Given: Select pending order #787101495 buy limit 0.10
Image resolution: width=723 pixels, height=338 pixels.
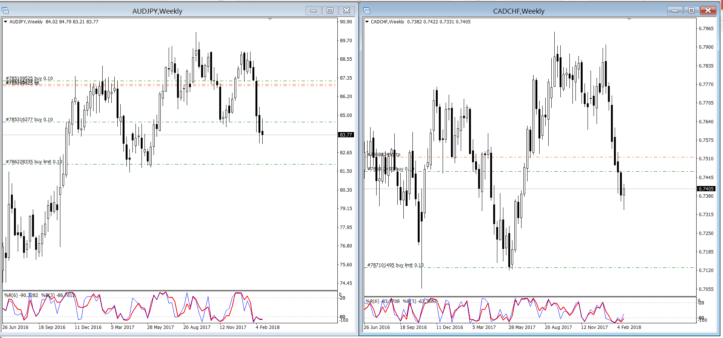Looking at the screenshot, I should point(395,265).
